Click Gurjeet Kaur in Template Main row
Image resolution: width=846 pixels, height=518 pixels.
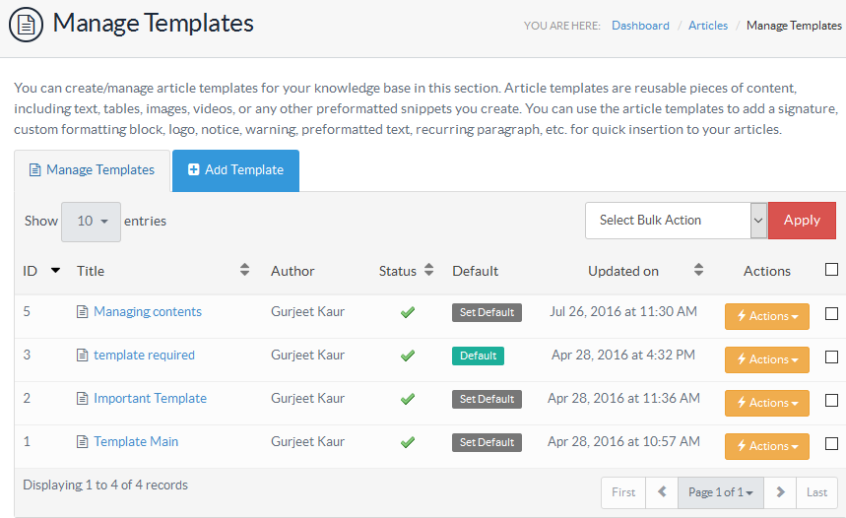click(307, 441)
